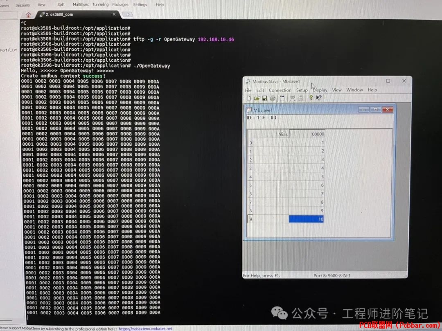Viewport: 442px width, 331px height.
Task: Open the File menu in Modbus Slave
Action: (248, 90)
